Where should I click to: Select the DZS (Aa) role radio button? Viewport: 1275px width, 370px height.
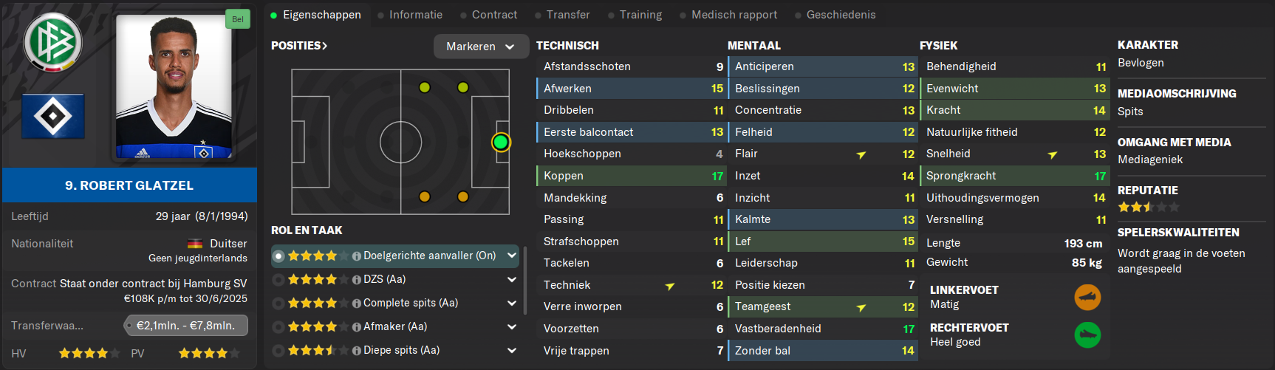pos(278,280)
